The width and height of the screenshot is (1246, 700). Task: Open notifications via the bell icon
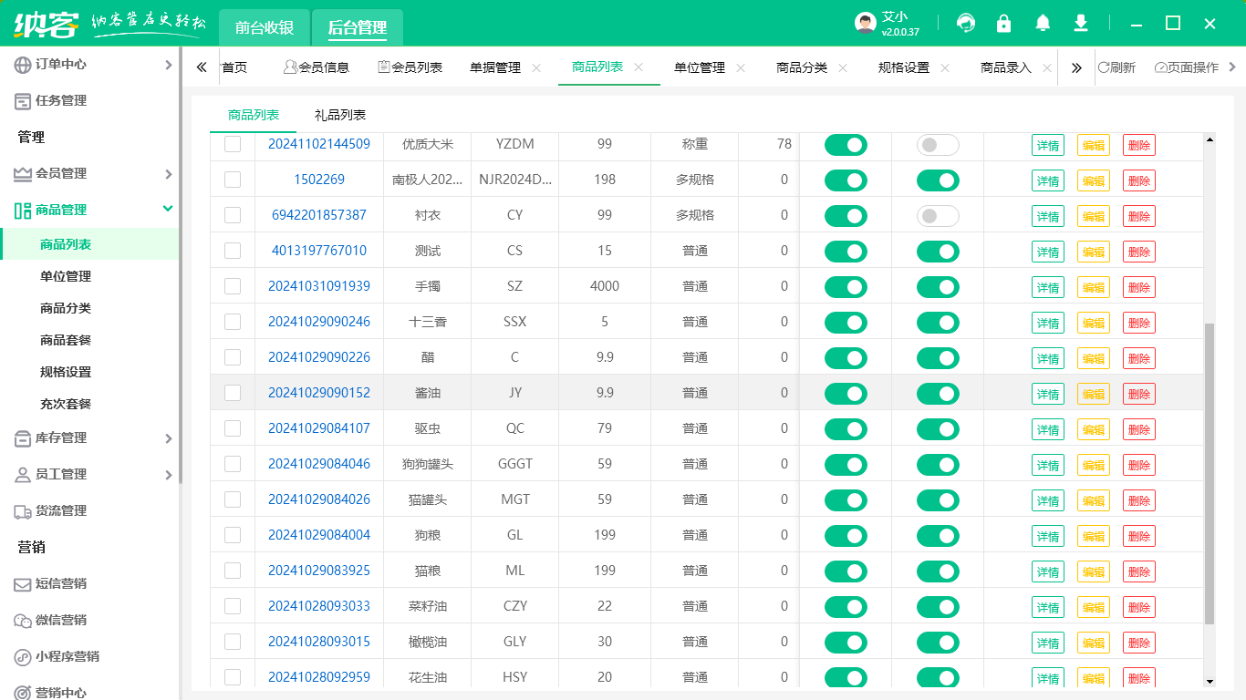coord(1043,23)
